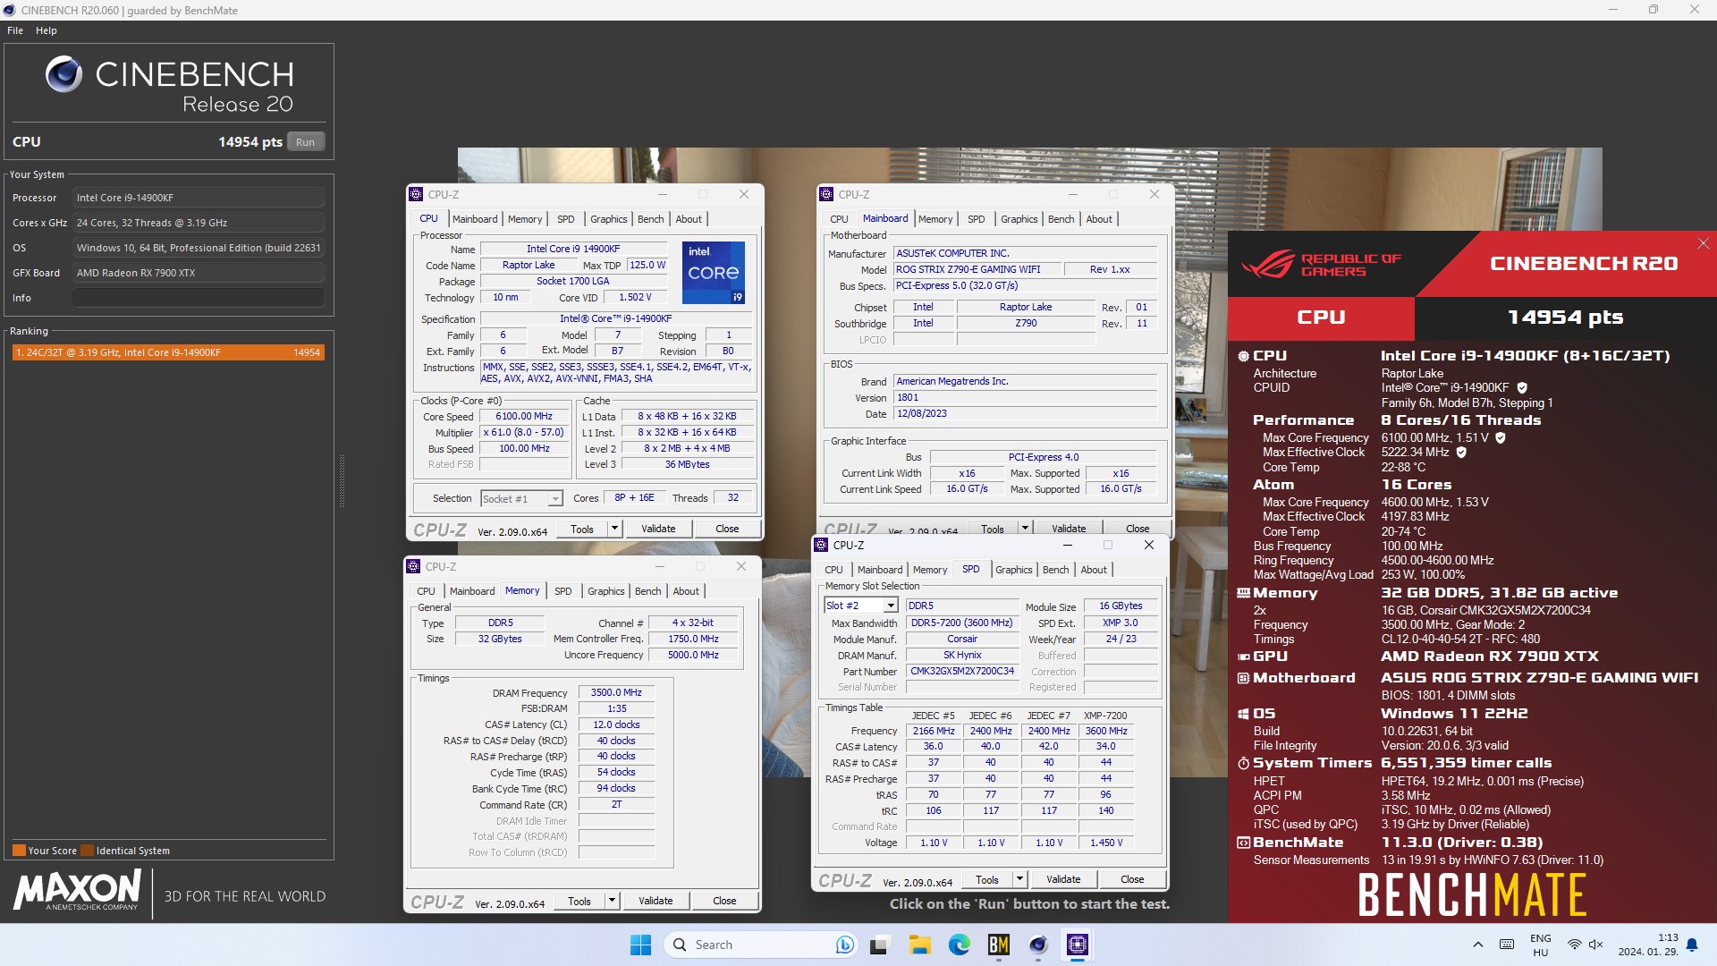Click the Cinebench sphere logo
1717x966 pixels.
[x=63, y=74]
